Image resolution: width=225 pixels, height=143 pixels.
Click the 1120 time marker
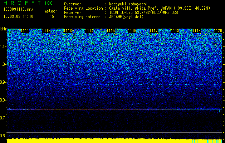[218, 31]
